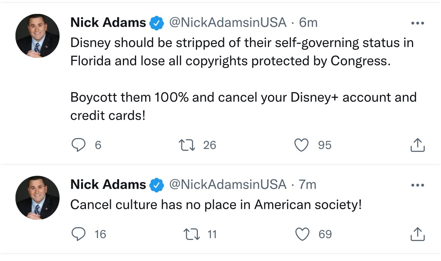Open more options for cancel culture tweet
The width and height of the screenshot is (441, 261).
click(417, 185)
